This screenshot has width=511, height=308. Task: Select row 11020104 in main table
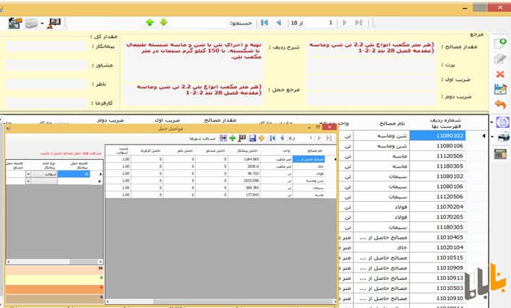[x=438, y=247]
